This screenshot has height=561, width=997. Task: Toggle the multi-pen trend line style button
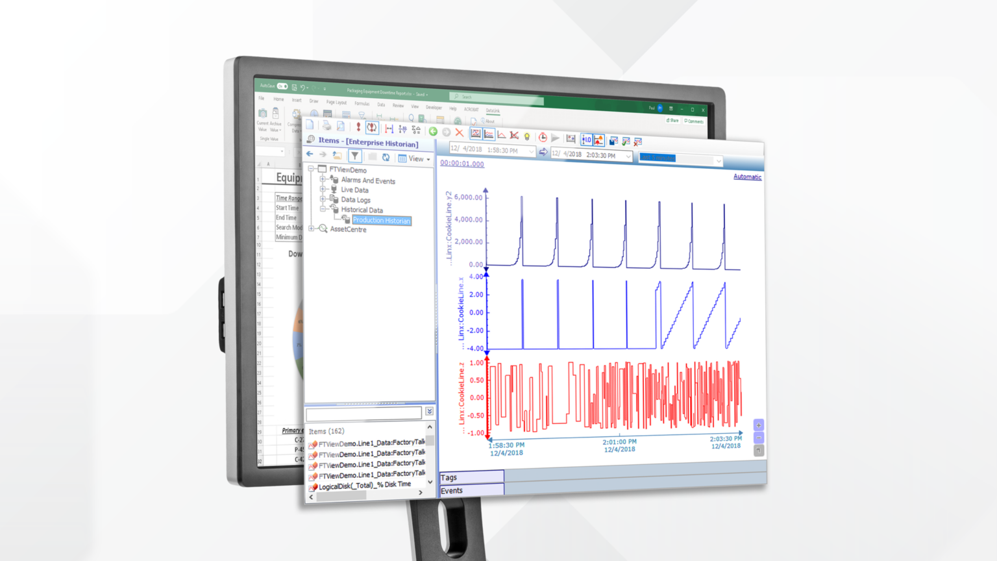pos(488,133)
